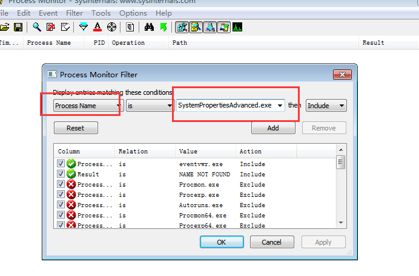The image size is (419, 276).
Task: Click the Remove button
Action: coord(324,128)
